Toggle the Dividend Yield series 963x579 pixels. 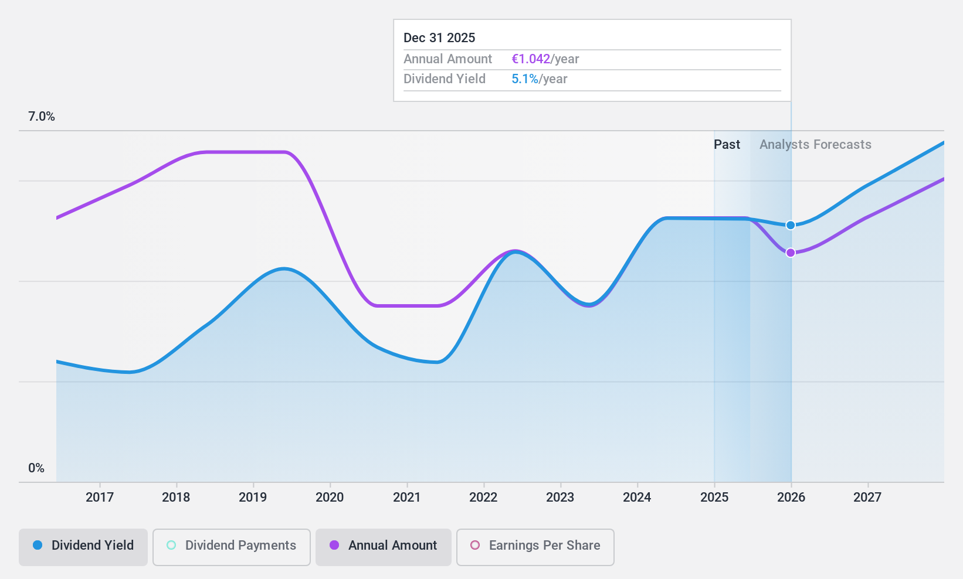(x=83, y=547)
